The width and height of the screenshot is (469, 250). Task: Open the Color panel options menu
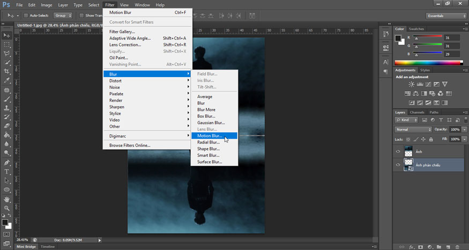[x=465, y=29]
